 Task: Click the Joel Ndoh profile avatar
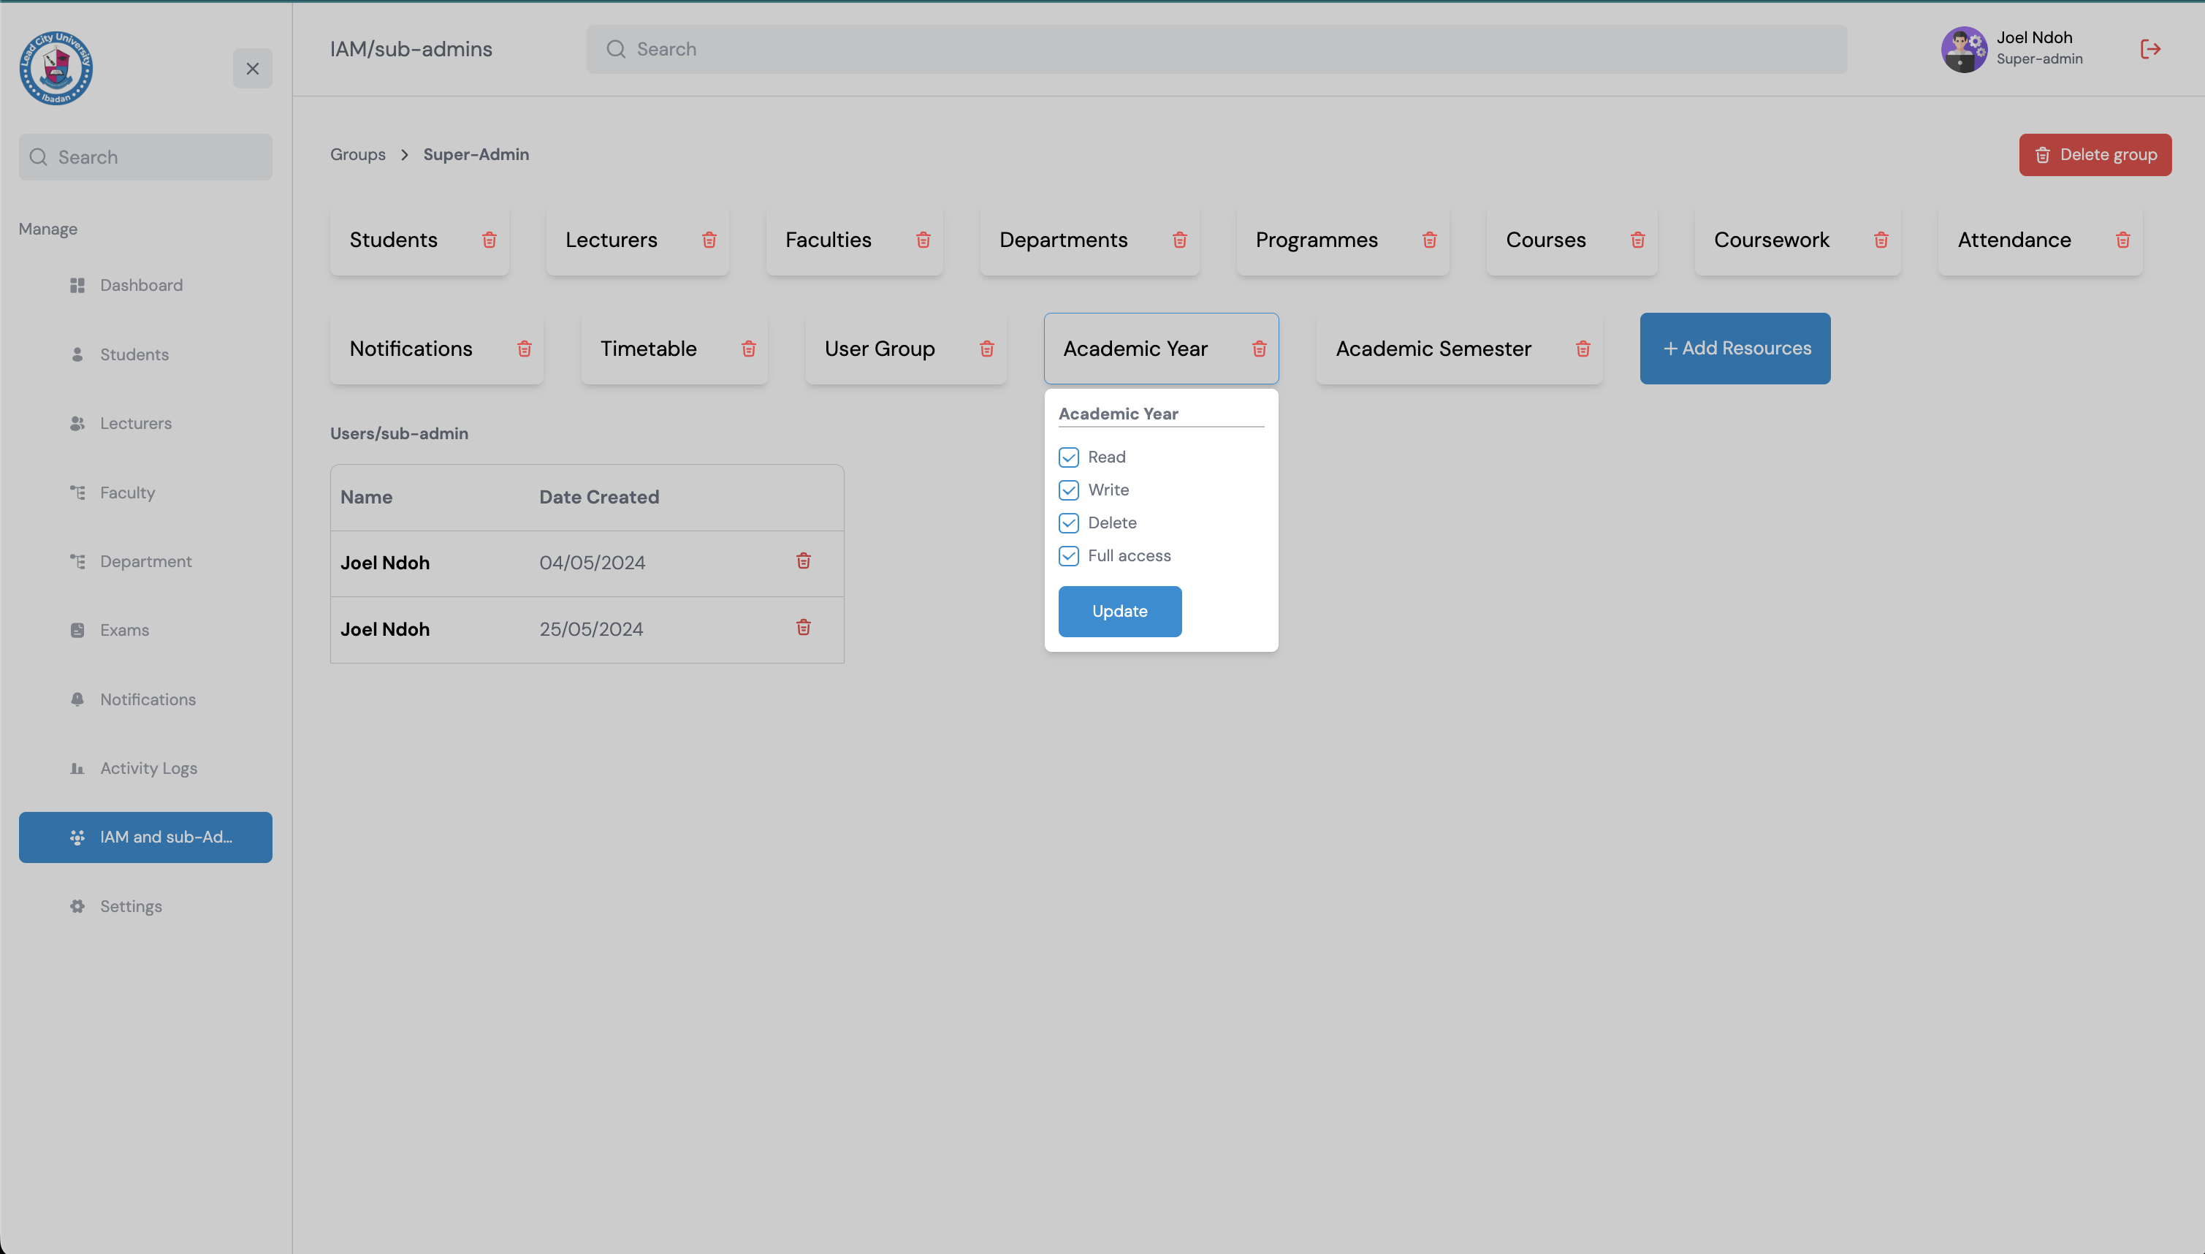1964,49
